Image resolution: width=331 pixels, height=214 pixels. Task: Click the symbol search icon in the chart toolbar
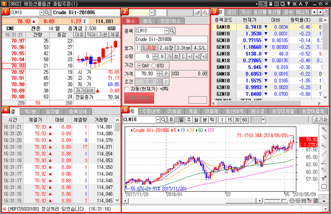click(x=164, y=119)
